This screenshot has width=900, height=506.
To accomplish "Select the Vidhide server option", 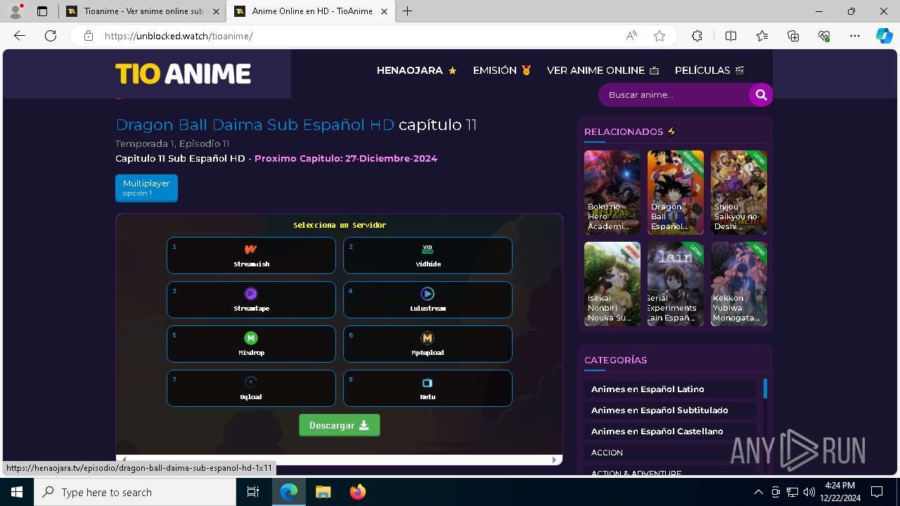I will (x=427, y=255).
